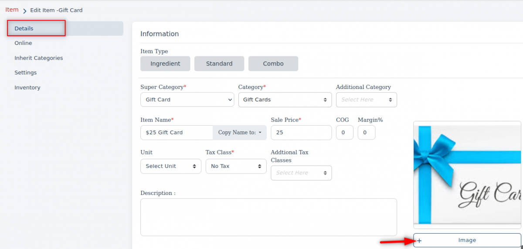Screen dimensions: 523x249
Task: Open the Select Unit dropdown
Action: 170,166
